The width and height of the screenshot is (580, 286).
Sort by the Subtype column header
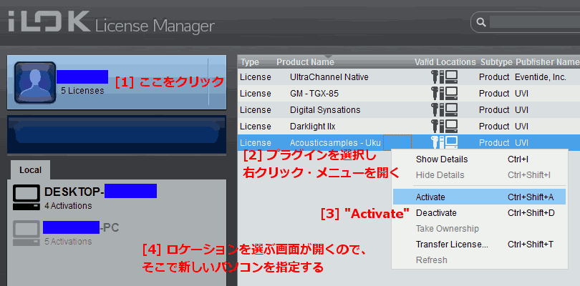coord(496,62)
